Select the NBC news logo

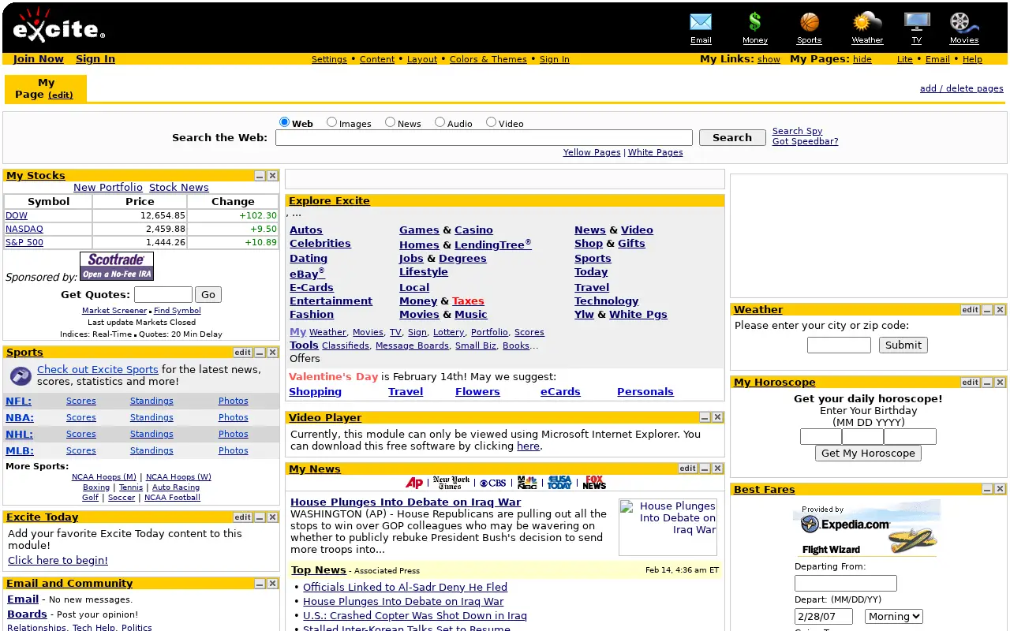pos(527,483)
